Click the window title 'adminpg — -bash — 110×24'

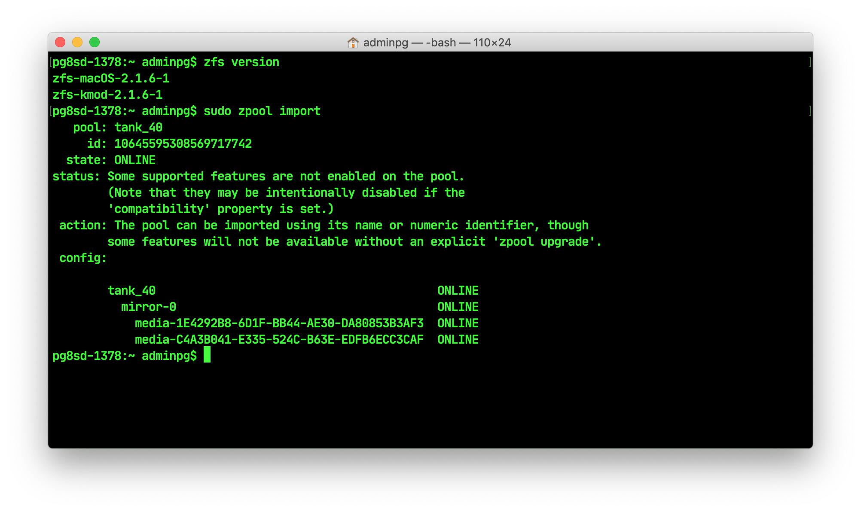(437, 43)
